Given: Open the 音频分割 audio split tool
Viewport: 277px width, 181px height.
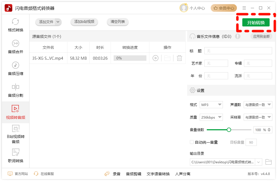Looking at the screenshot, I should click(16, 90).
